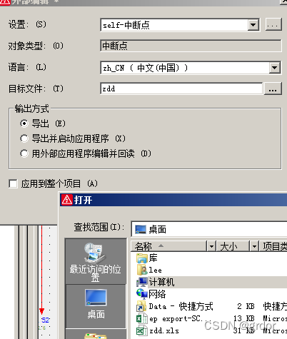The width and height of the screenshot is (287, 339).
Task: Select the Computer (计算机) icon in list
Action: click(x=142, y=282)
